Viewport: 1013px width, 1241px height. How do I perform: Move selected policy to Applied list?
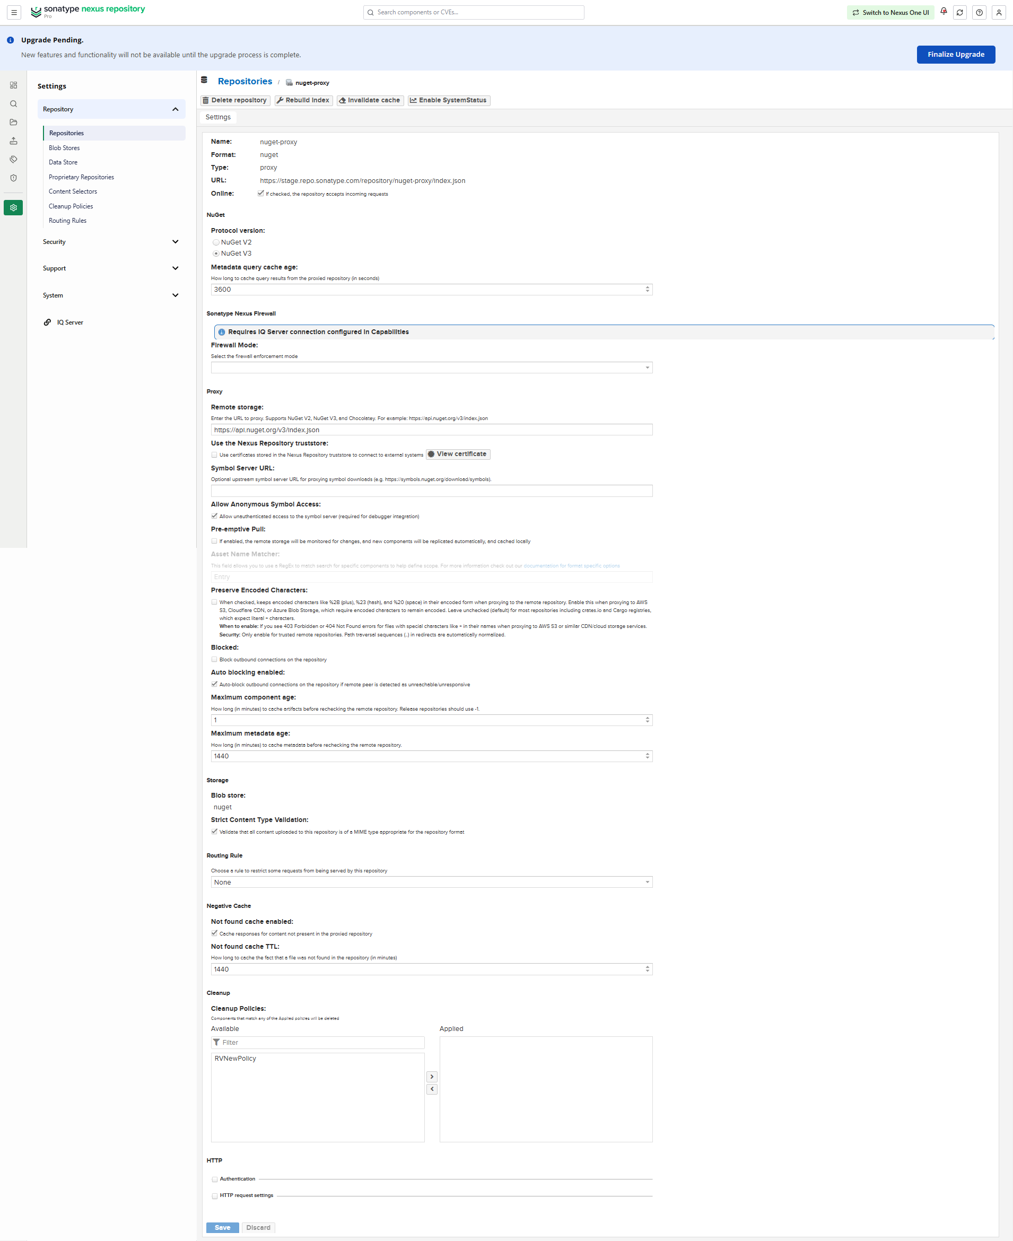(432, 1077)
